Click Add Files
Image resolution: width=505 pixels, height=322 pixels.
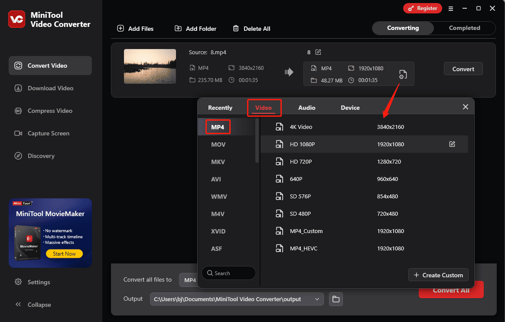coord(135,29)
